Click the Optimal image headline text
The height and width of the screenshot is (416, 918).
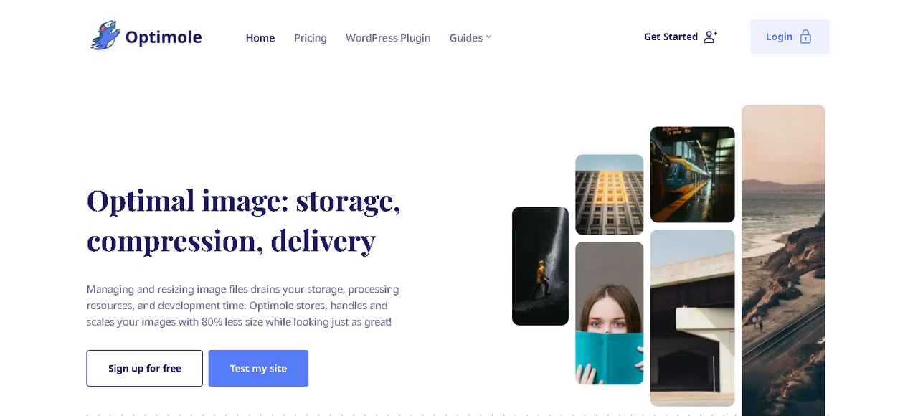click(x=244, y=220)
